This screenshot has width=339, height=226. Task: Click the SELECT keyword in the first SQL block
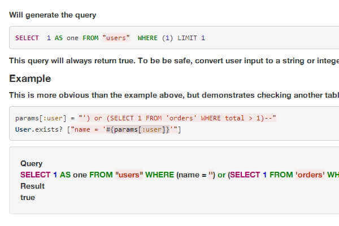pyautogui.click(x=27, y=38)
